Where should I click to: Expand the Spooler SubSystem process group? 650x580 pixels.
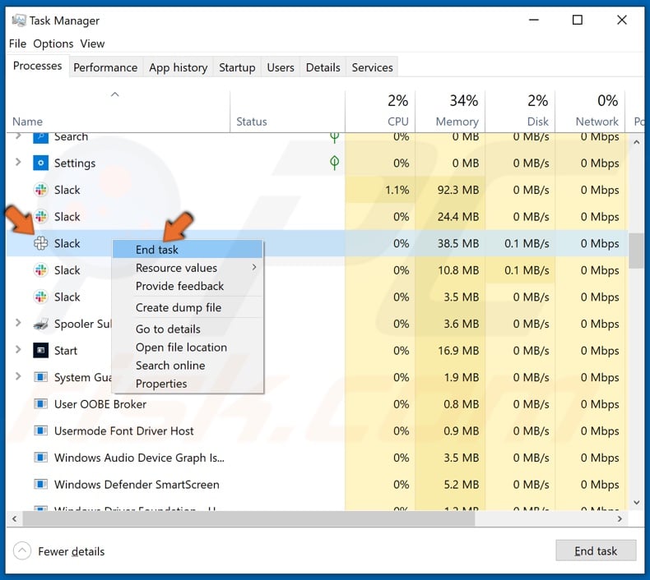18,323
